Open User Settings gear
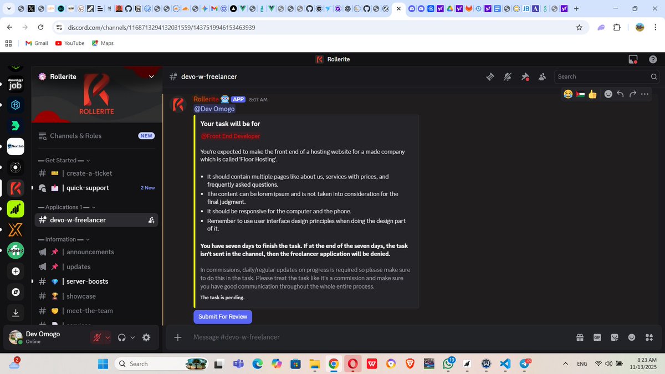Image resolution: width=665 pixels, height=374 pixels. [x=146, y=337]
